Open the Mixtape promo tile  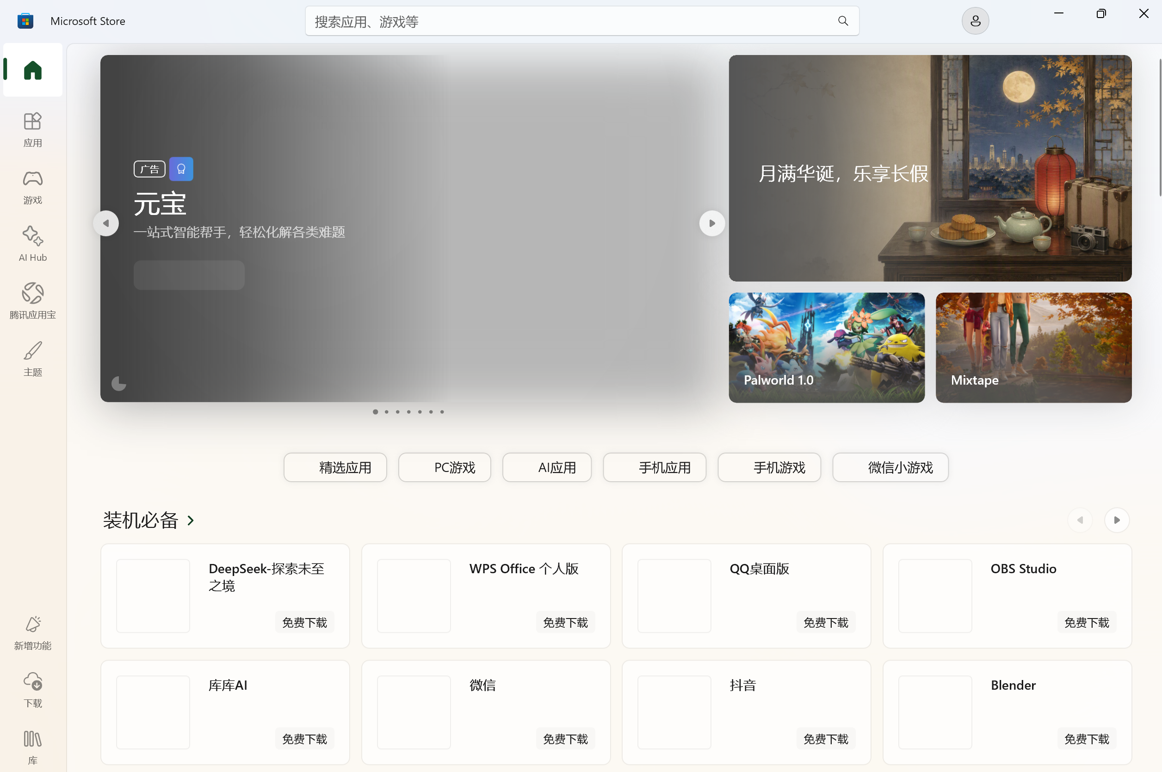(x=1033, y=348)
